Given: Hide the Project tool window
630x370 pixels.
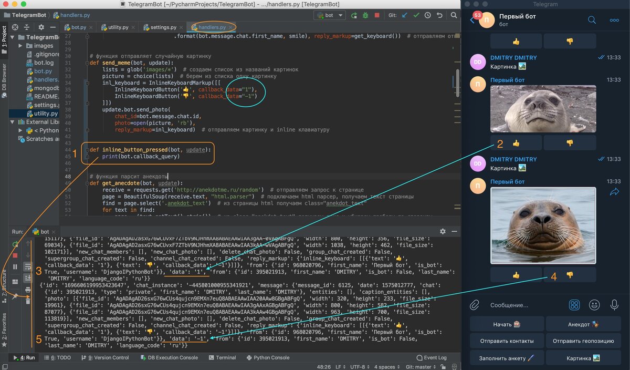Looking at the screenshot, I should click(x=52, y=27).
